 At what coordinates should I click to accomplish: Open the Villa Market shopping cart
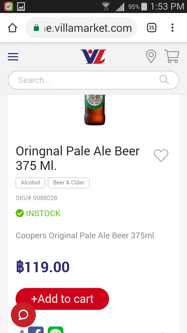pyautogui.click(x=172, y=56)
